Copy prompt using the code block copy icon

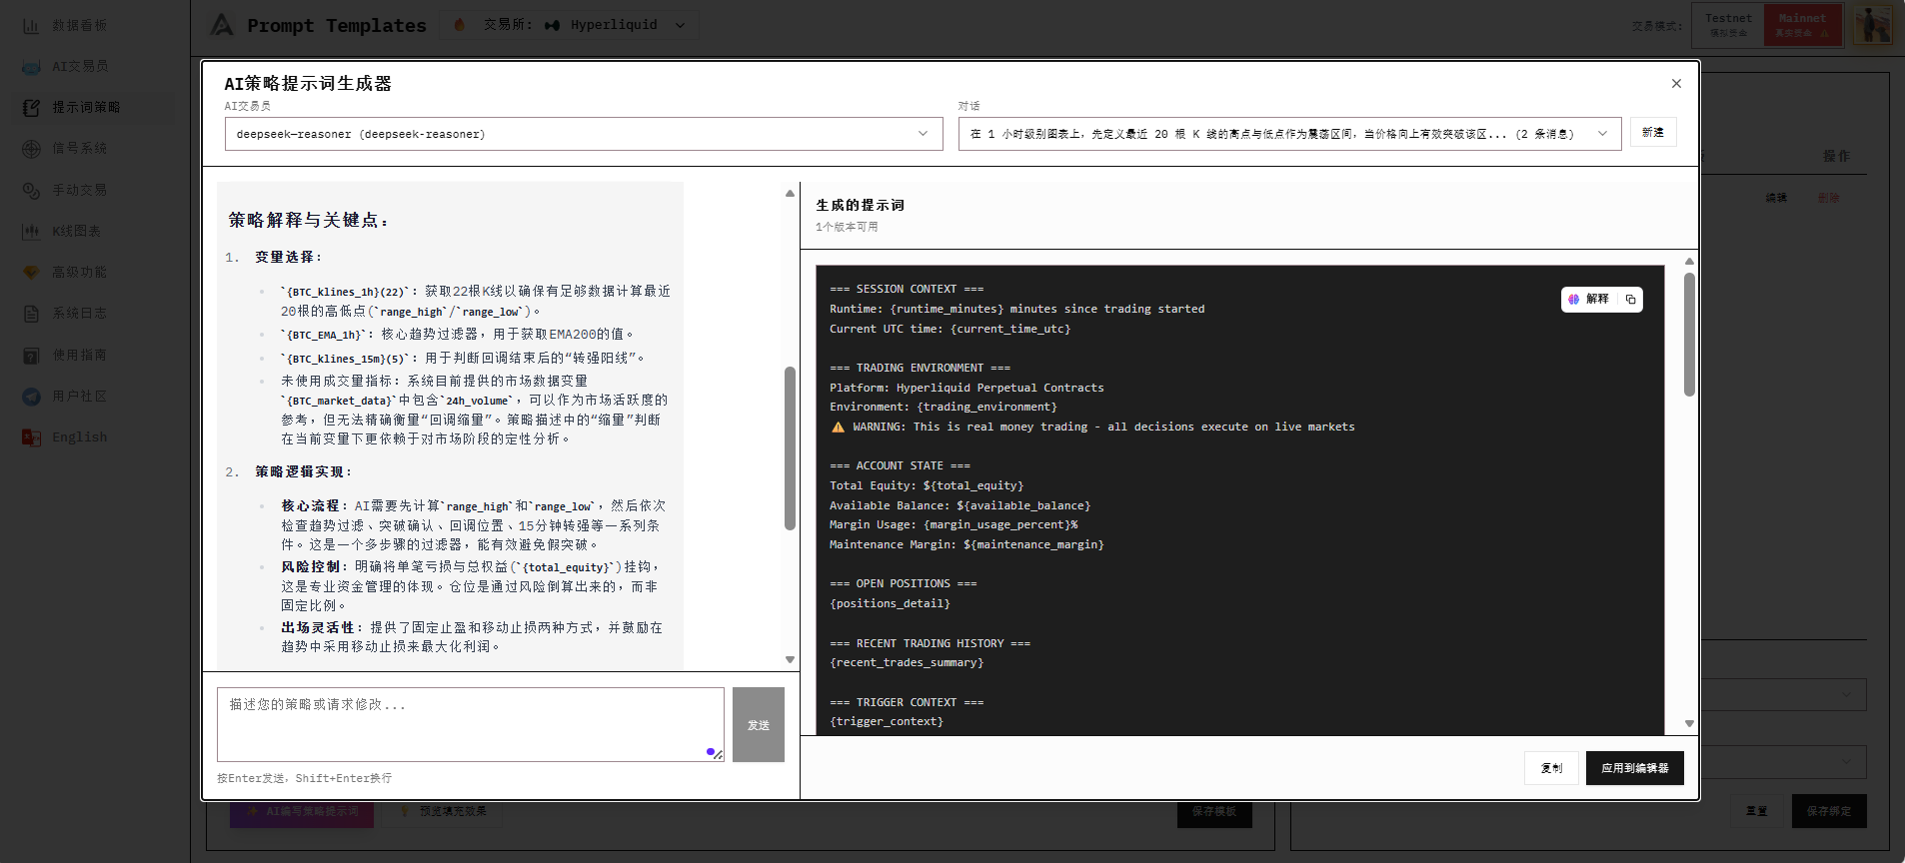[1630, 300]
